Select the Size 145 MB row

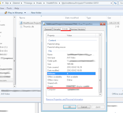(71, 64)
